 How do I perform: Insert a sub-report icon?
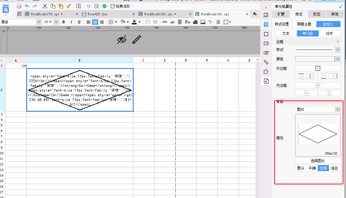(x=218, y=22)
